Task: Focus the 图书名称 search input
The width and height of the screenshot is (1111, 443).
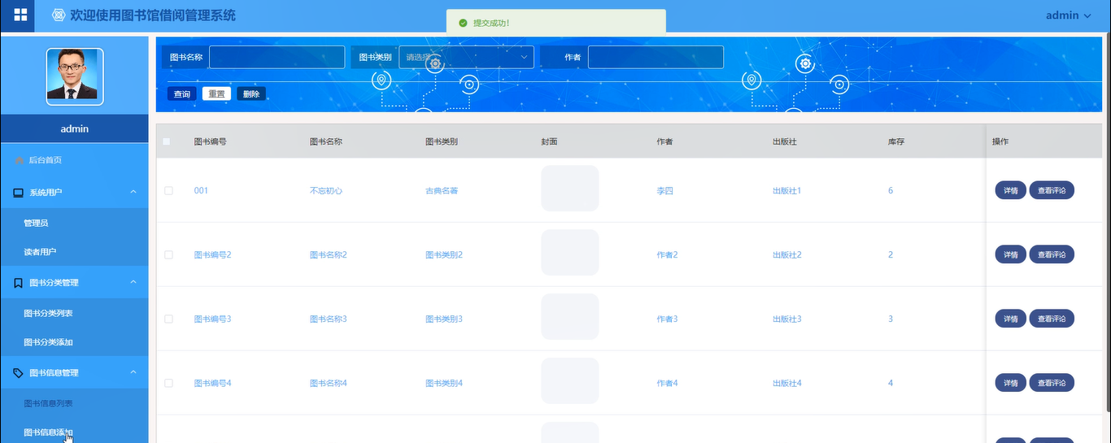Action: (277, 57)
